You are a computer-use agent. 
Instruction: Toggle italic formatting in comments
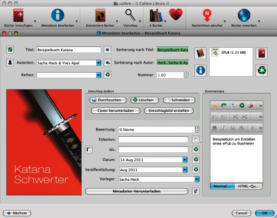click(x=224, y=128)
